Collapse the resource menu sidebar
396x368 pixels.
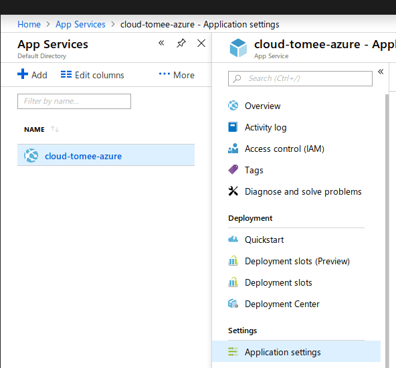tap(381, 72)
